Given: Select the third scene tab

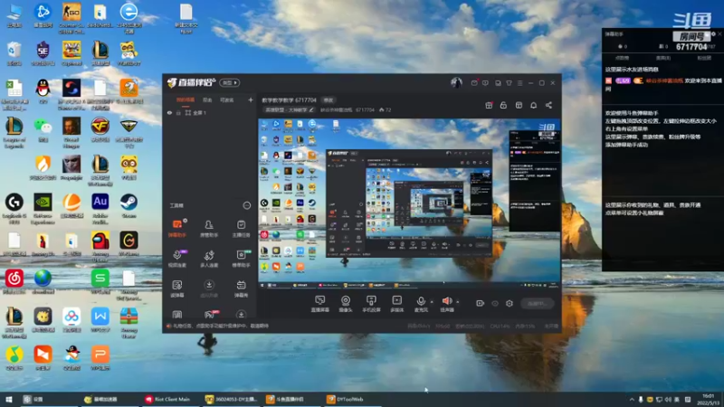Looking at the screenshot, I should click(227, 99).
